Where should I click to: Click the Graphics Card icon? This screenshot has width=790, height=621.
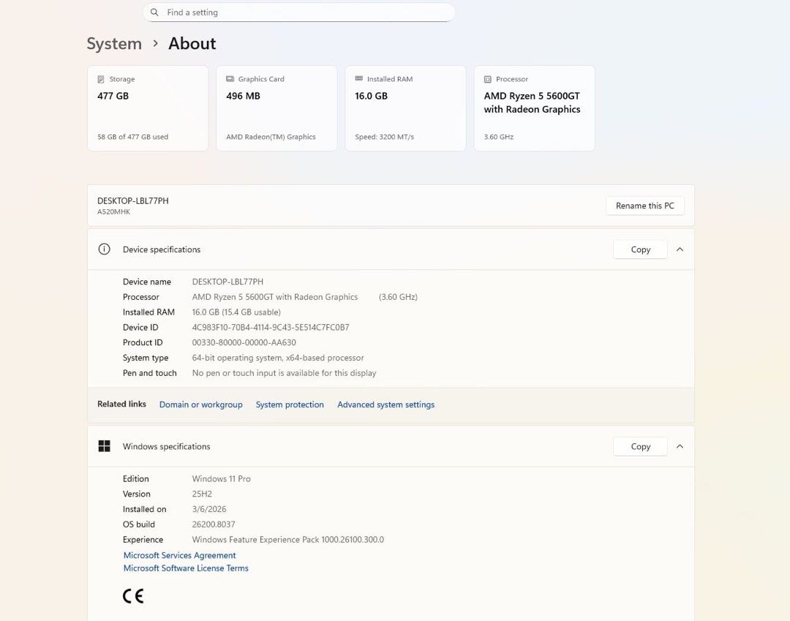point(230,78)
